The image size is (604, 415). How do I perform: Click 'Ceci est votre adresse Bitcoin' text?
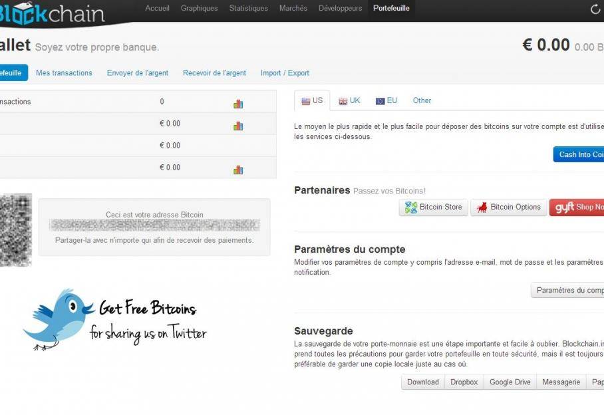(154, 214)
